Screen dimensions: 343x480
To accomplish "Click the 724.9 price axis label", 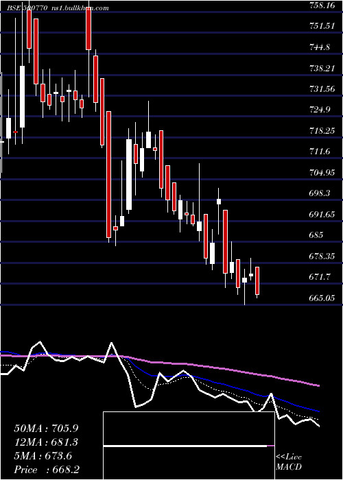I will pyautogui.click(x=320, y=110).
